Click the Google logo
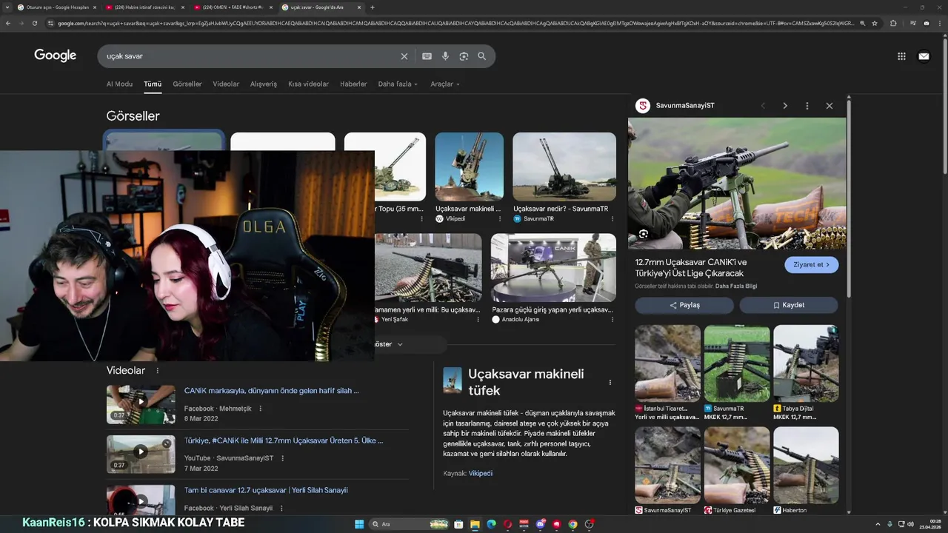Image resolution: width=948 pixels, height=533 pixels. pyautogui.click(x=56, y=56)
